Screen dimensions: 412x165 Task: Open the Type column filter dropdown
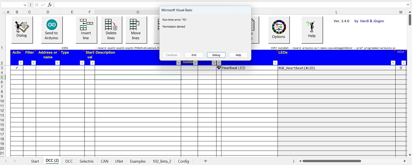point(82,63)
